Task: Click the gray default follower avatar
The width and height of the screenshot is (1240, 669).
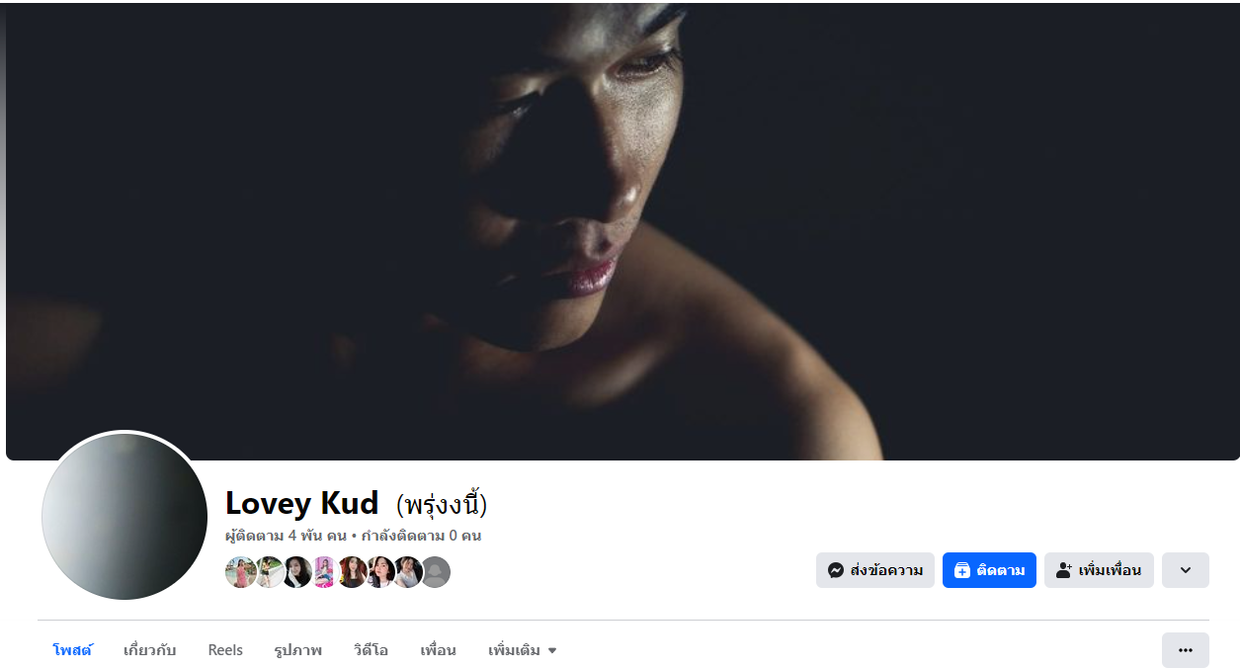Action: (x=436, y=572)
